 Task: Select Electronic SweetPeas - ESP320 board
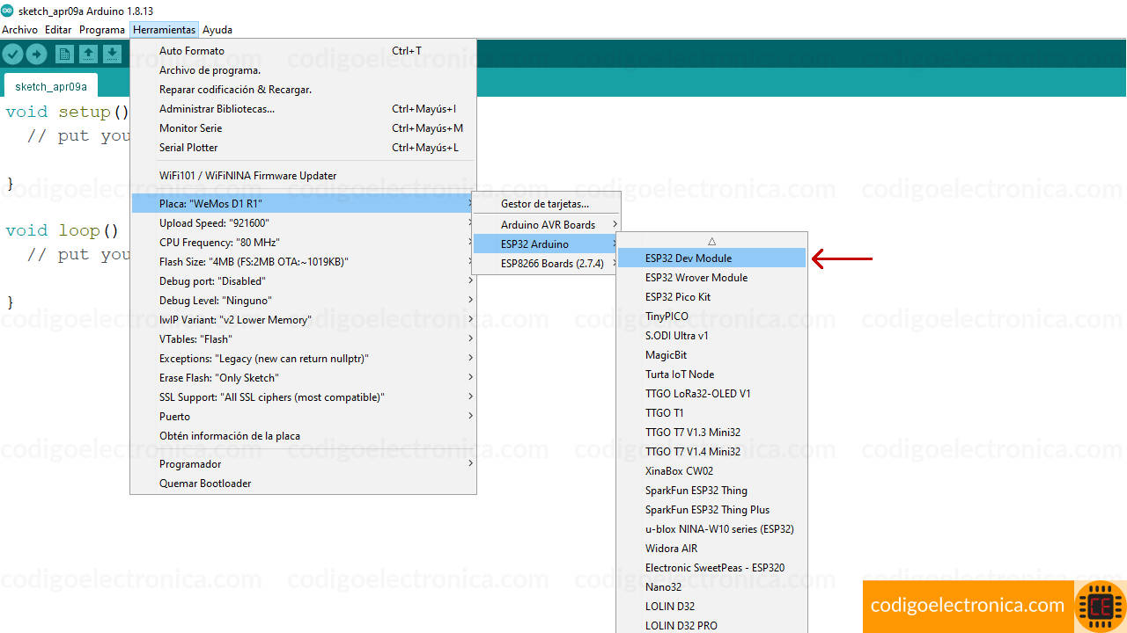tap(711, 568)
